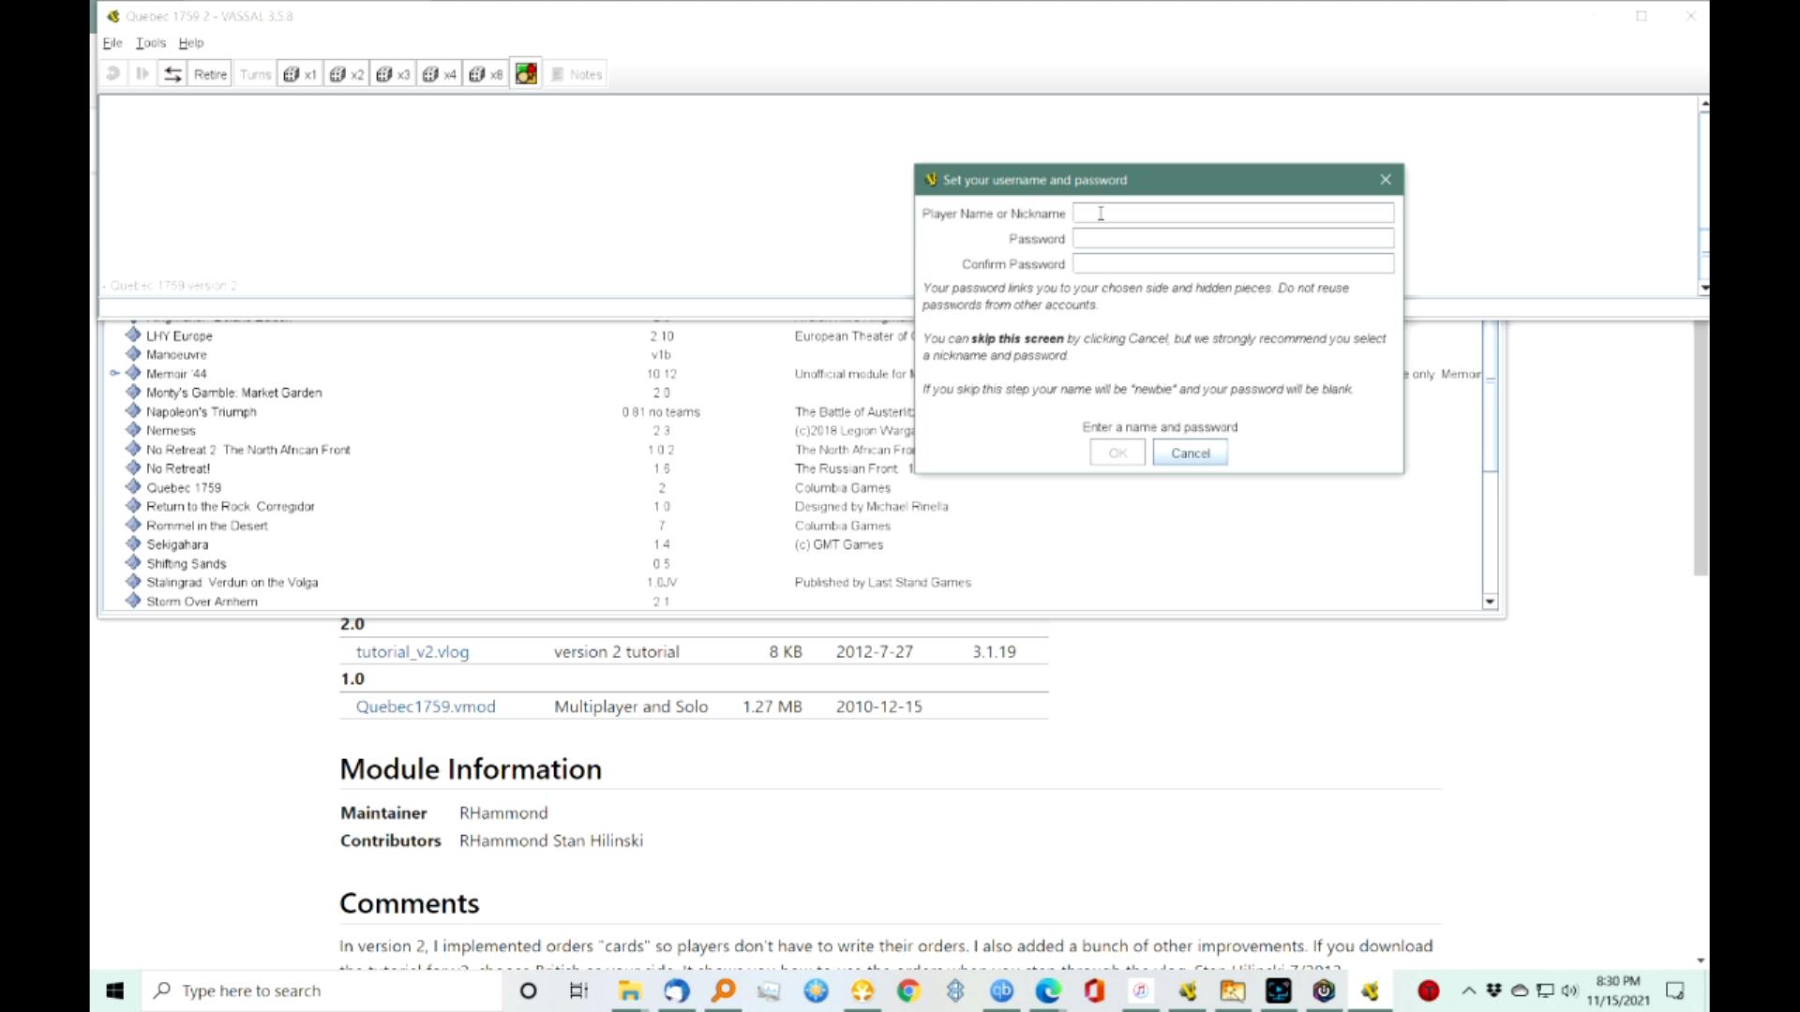Open the Tools menu
Viewport: 1800px width, 1012px height.
pyautogui.click(x=150, y=43)
